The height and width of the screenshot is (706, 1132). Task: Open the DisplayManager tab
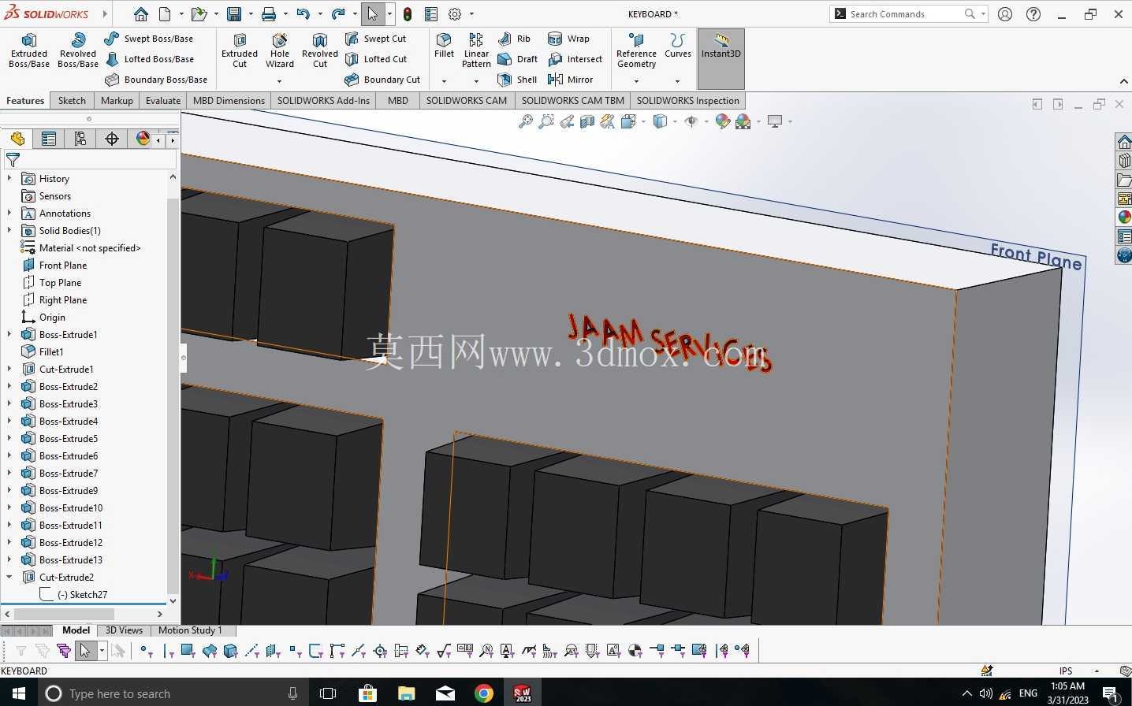[143, 139]
